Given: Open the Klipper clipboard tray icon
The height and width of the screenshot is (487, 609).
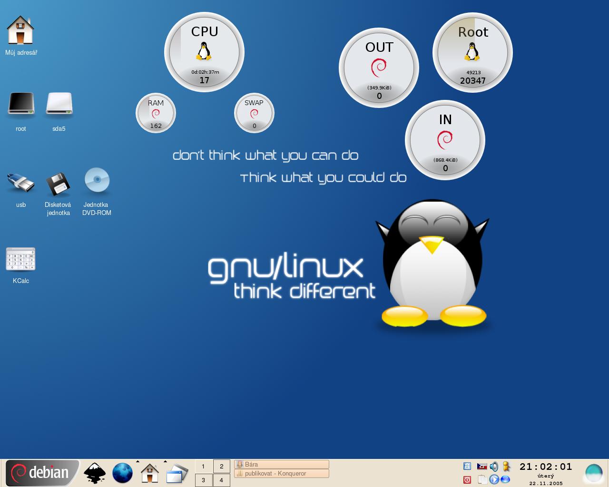Looking at the screenshot, I should [482, 479].
